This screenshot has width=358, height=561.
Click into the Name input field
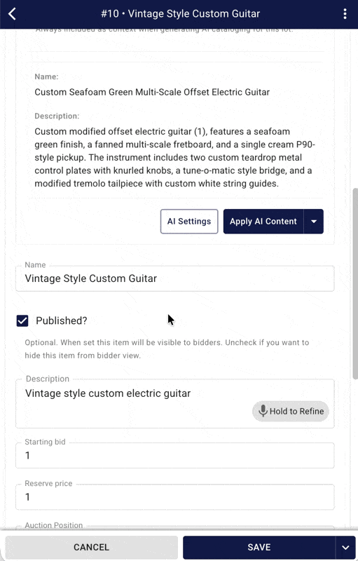tap(175, 278)
